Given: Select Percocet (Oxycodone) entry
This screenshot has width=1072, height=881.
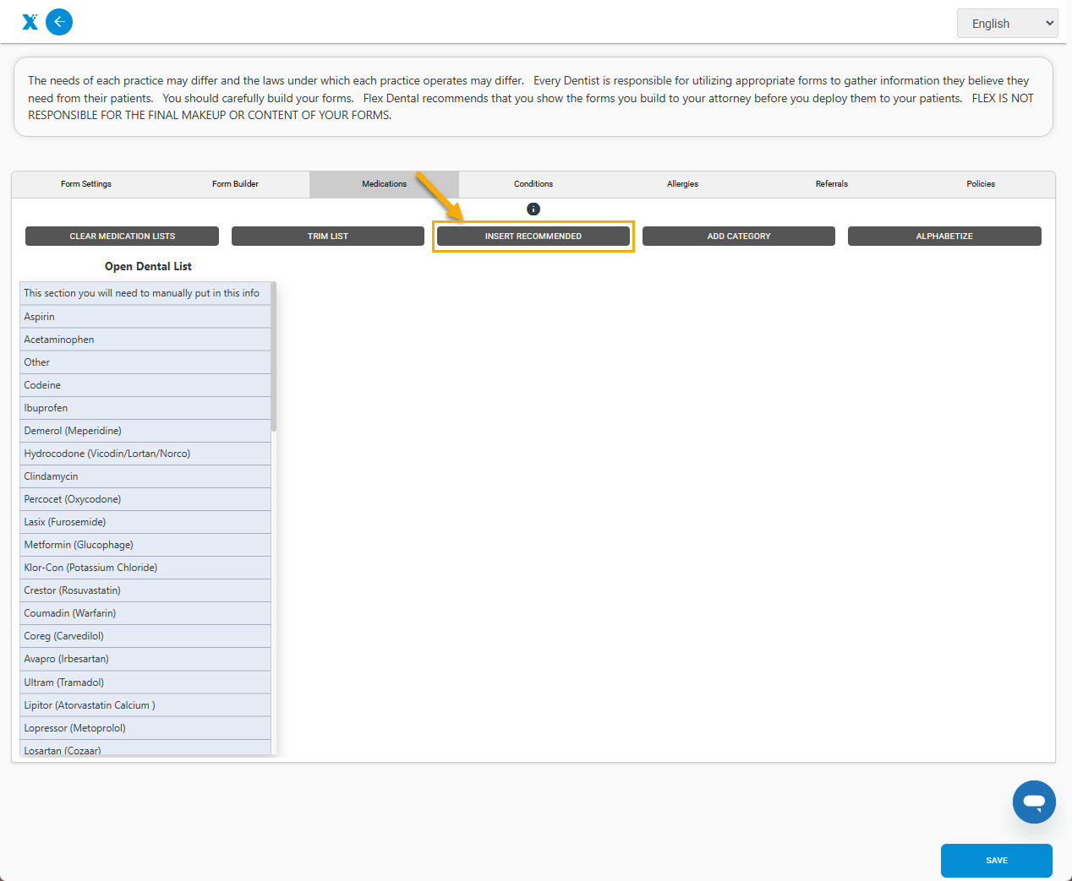Looking at the screenshot, I should pos(145,499).
